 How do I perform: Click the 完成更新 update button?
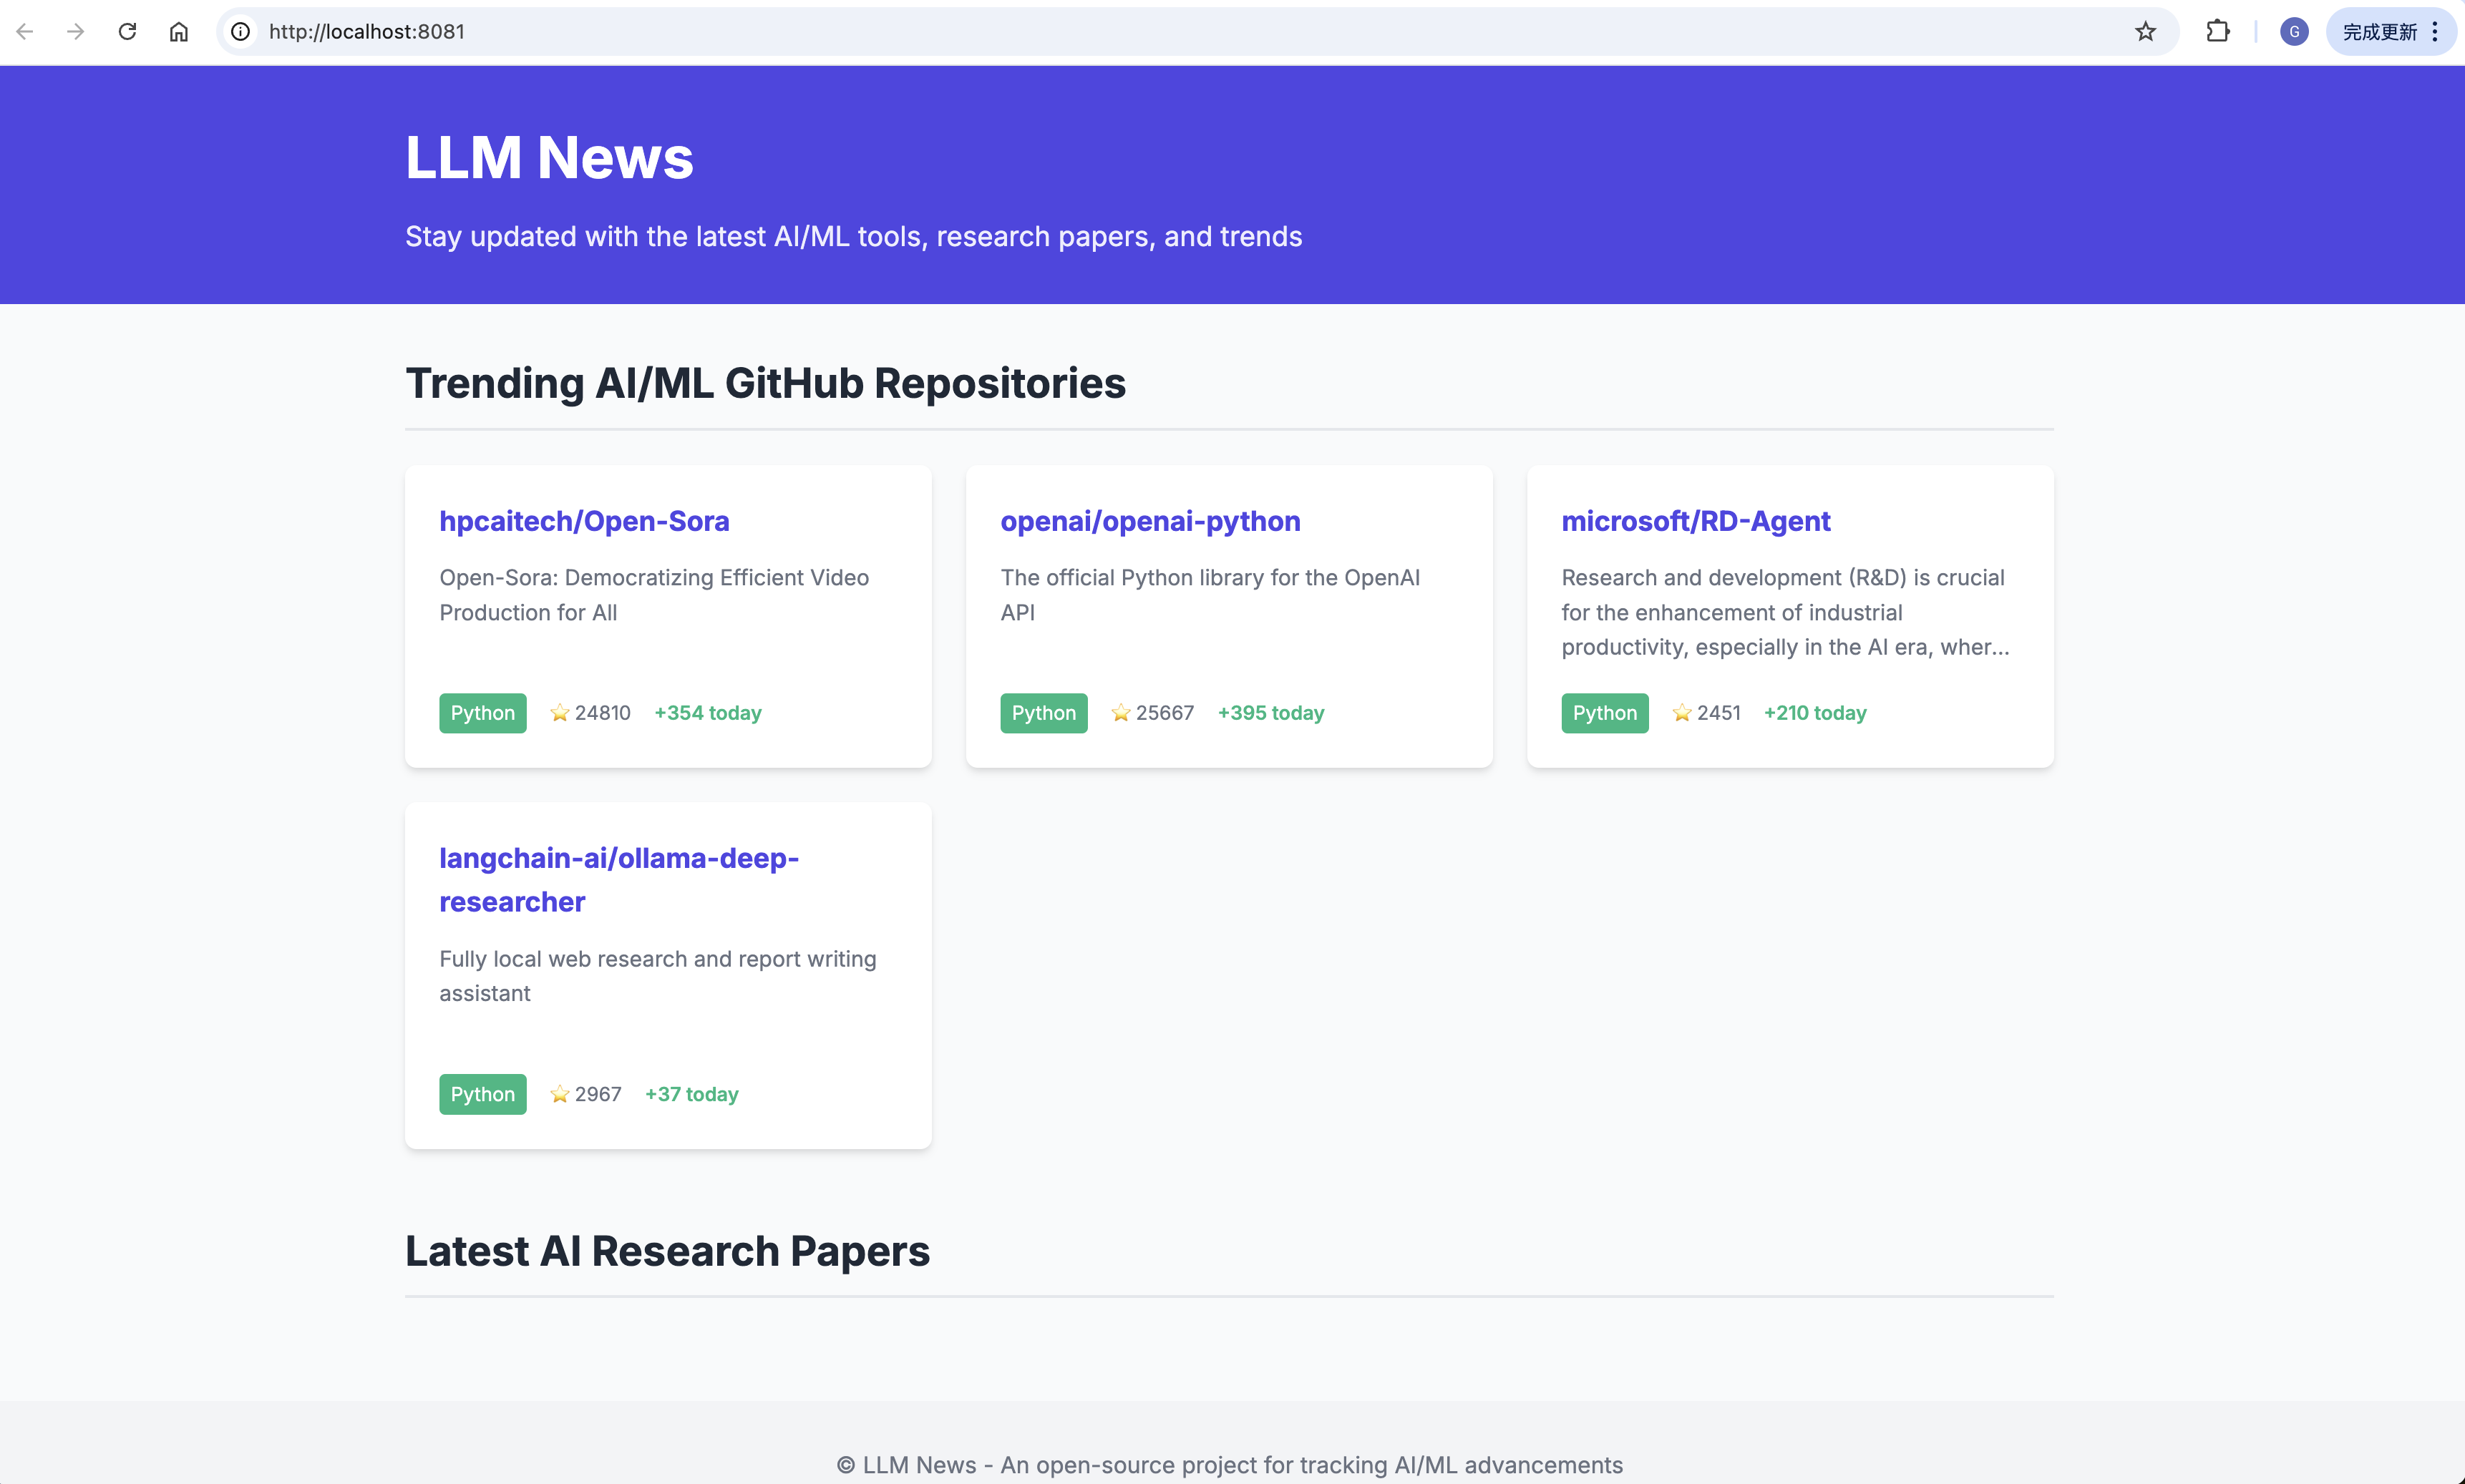pos(2379,32)
